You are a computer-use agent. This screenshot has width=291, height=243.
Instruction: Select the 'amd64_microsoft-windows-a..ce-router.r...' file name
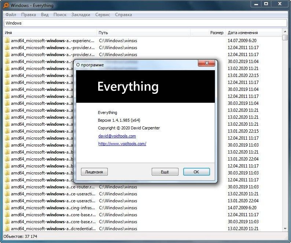click(x=53, y=187)
